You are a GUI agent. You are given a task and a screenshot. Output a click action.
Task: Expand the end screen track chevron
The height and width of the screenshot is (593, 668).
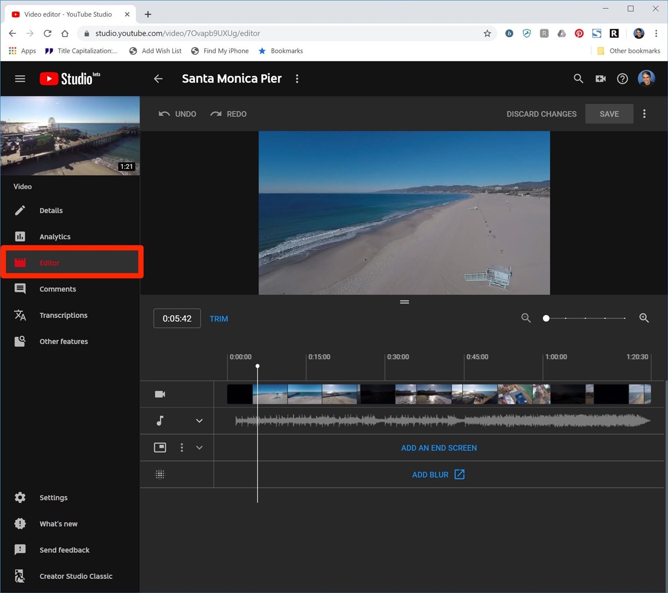point(199,447)
